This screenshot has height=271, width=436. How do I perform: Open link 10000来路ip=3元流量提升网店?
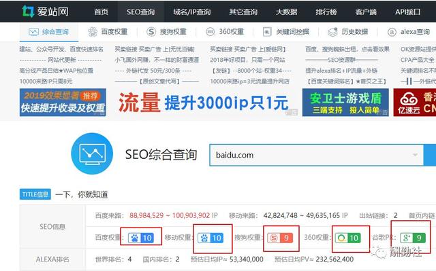pos(250,82)
